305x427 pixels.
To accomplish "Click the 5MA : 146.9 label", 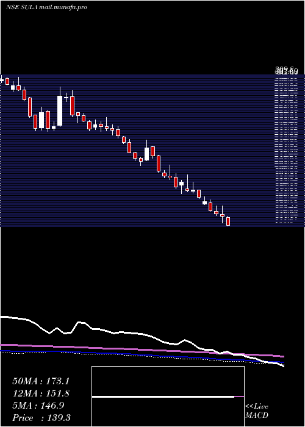I will point(38,406).
